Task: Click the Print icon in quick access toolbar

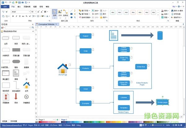Action: click(23, 2)
